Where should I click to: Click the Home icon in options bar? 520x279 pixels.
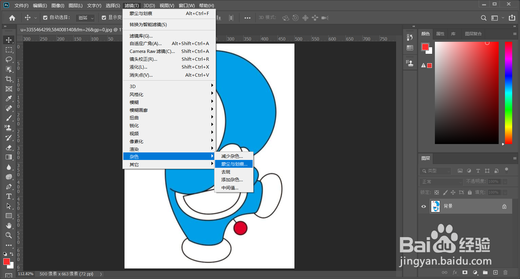12,18
